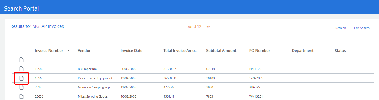Sort by PO Number column header

click(x=260, y=51)
